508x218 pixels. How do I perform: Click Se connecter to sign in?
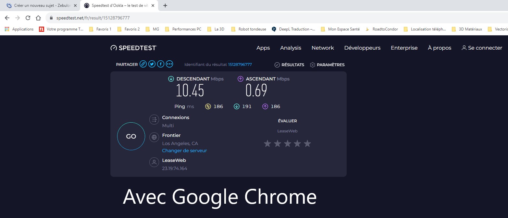point(482,48)
